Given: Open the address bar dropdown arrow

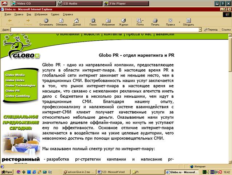Looking at the screenshot, I should pos(200,29).
